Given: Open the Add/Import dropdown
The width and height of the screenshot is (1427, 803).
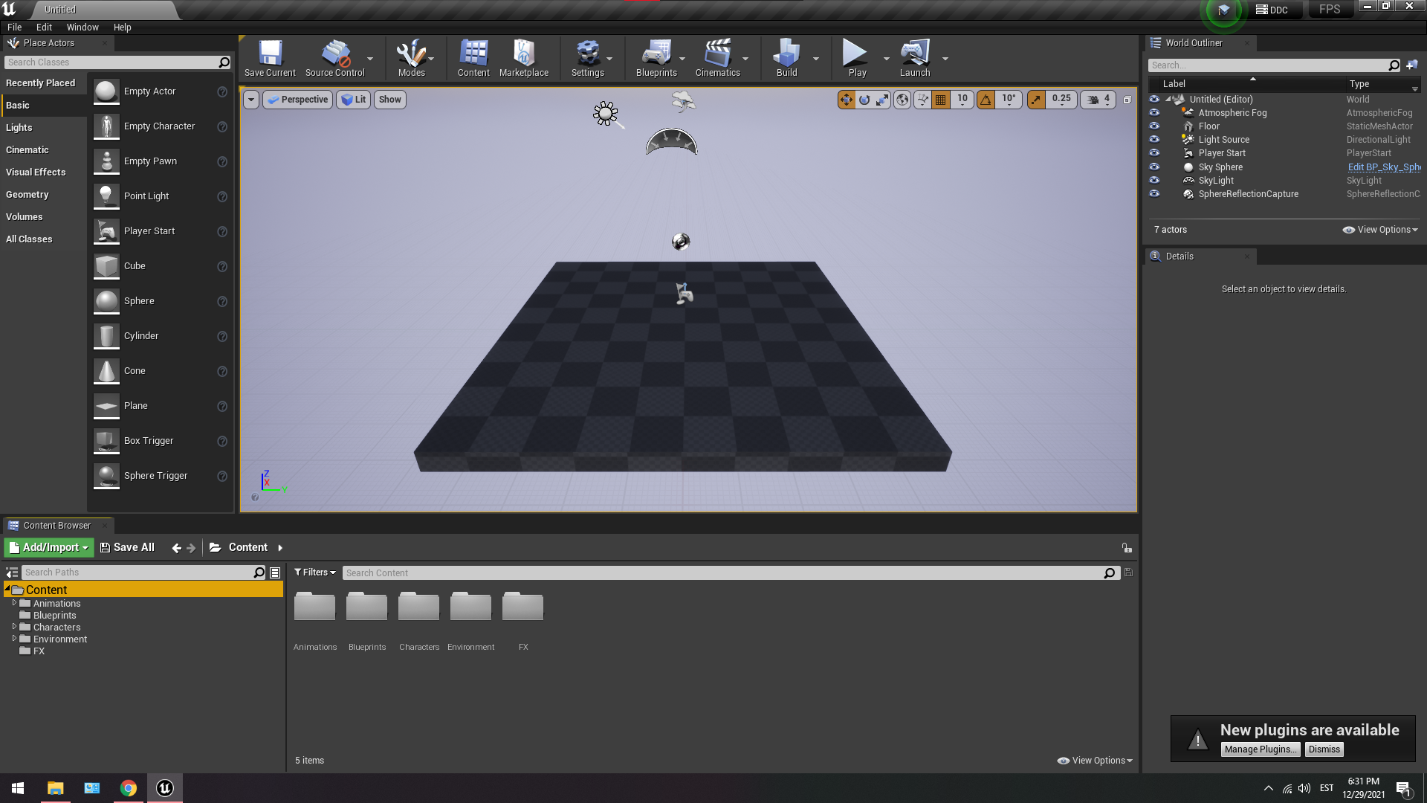Looking at the screenshot, I should pyautogui.click(x=49, y=547).
